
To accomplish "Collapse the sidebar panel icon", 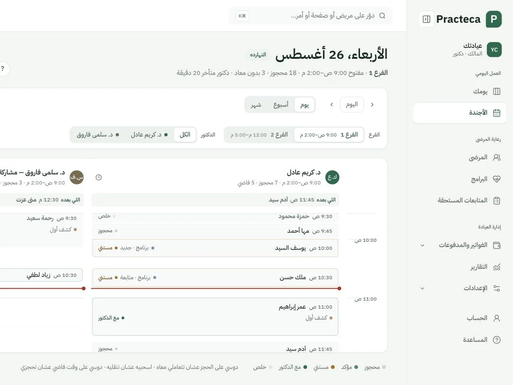I will (426, 19).
